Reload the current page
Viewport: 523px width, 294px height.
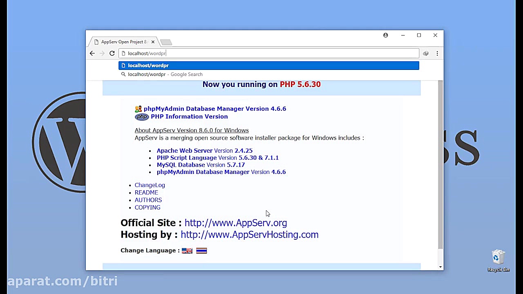coord(112,53)
